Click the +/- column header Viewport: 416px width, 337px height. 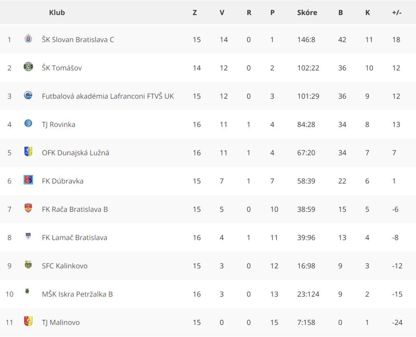(x=396, y=13)
